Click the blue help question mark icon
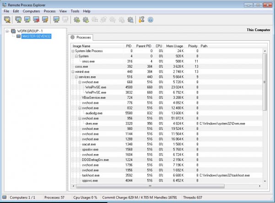Image resolution: width=275 pixels, height=203 pixels. [x=150, y=20]
